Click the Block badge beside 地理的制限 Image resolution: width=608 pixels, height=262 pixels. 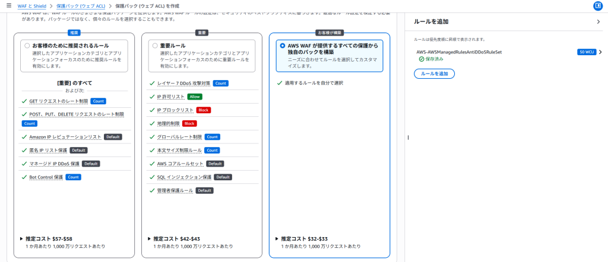click(189, 123)
